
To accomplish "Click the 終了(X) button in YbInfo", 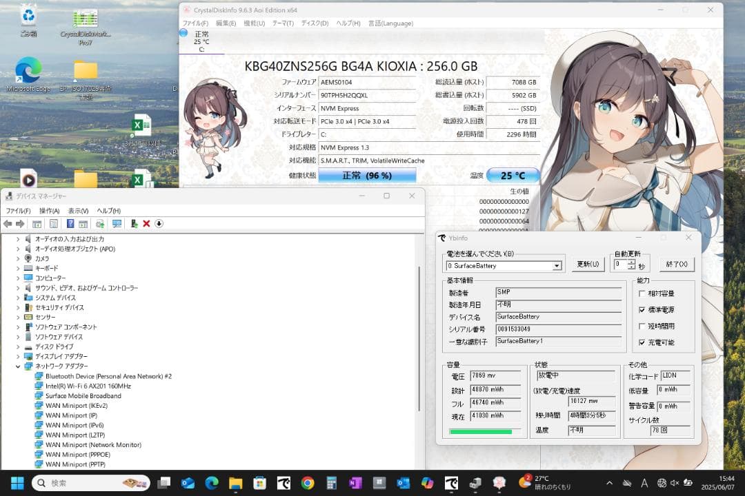I will pyautogui.click(x=677, y=264).
